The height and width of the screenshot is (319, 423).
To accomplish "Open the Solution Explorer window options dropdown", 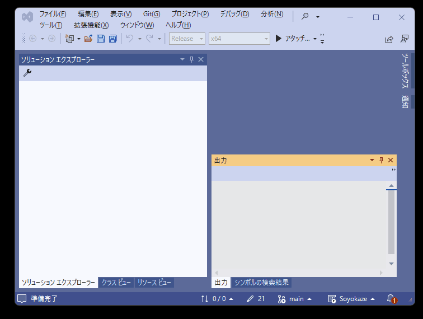I will (x=182, y=59).
